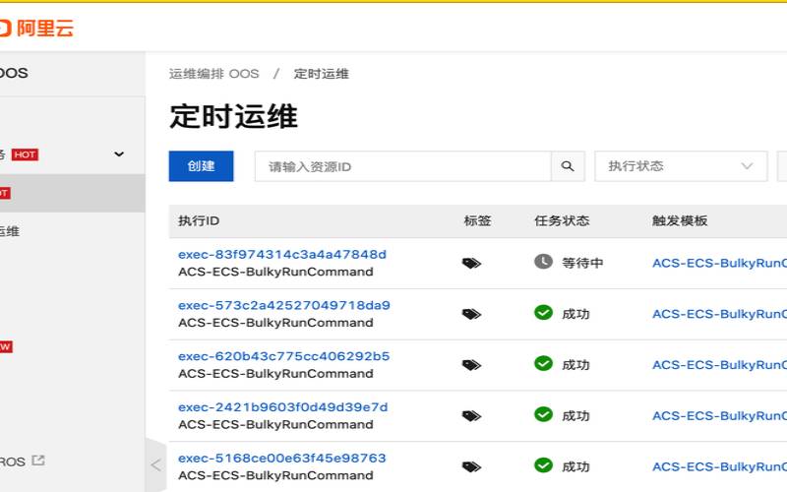Click success checkmark for exec-620b43c775cc406292b5
The image size is (787, 492).
coord(543,363)
